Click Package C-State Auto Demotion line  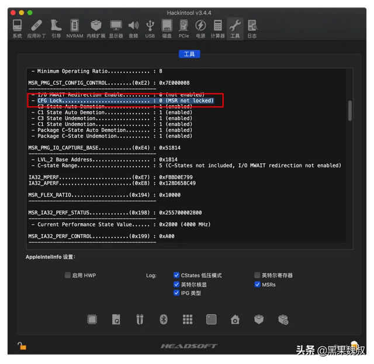coord(112,130)
